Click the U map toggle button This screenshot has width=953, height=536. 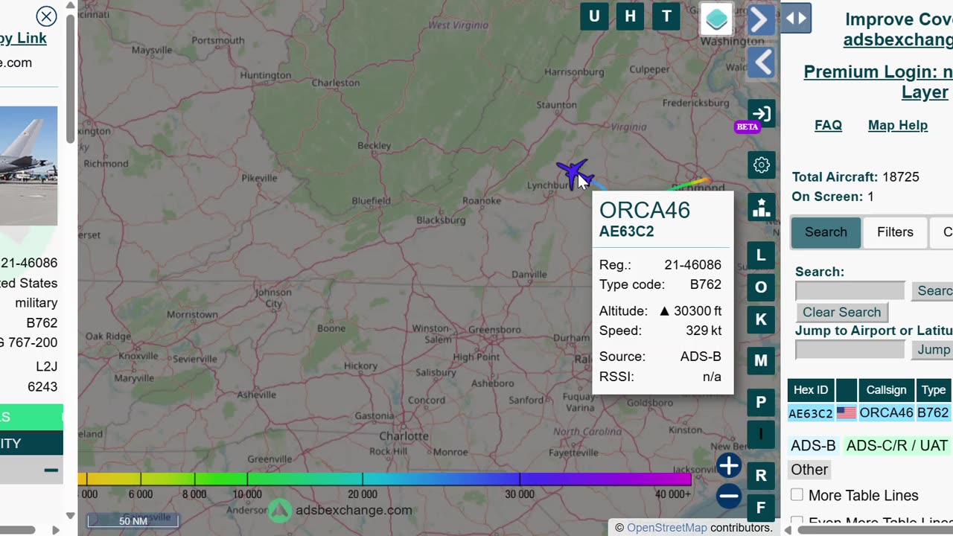pyautogui.click(x=594, y=16)
